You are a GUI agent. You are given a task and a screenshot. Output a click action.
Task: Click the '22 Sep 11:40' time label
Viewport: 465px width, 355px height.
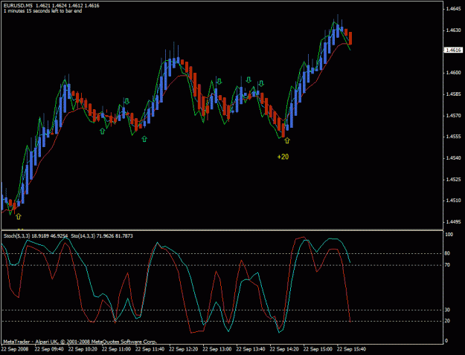coord(150,349)
